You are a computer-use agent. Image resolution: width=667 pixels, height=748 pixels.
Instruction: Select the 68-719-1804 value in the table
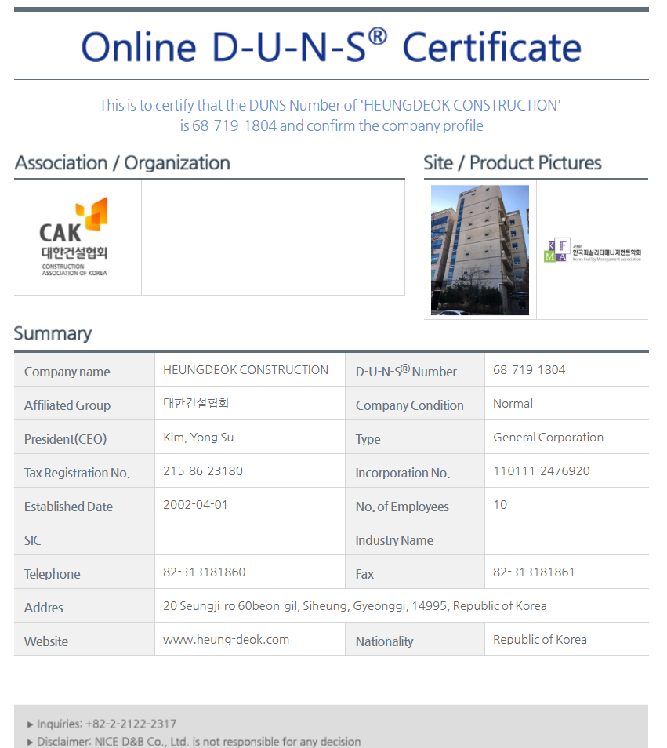click(x=529, y=370)
